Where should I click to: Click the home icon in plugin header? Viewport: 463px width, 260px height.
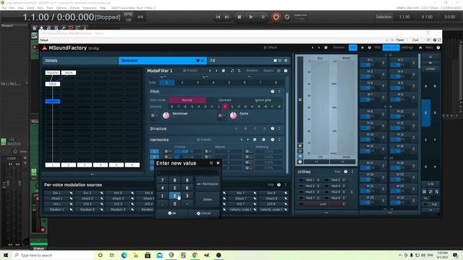[420, 48]
